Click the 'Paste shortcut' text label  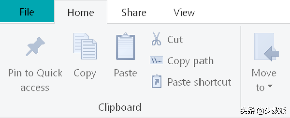199,82
